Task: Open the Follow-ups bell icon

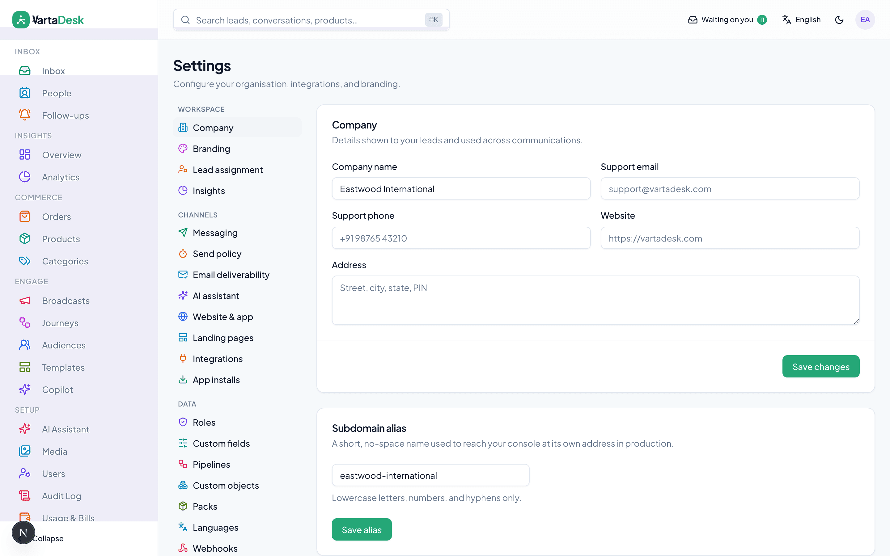Action: pos(25,115)
